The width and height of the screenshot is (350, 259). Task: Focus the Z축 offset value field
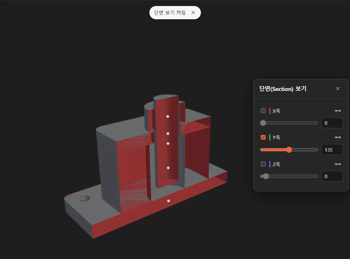pos(332,176)
